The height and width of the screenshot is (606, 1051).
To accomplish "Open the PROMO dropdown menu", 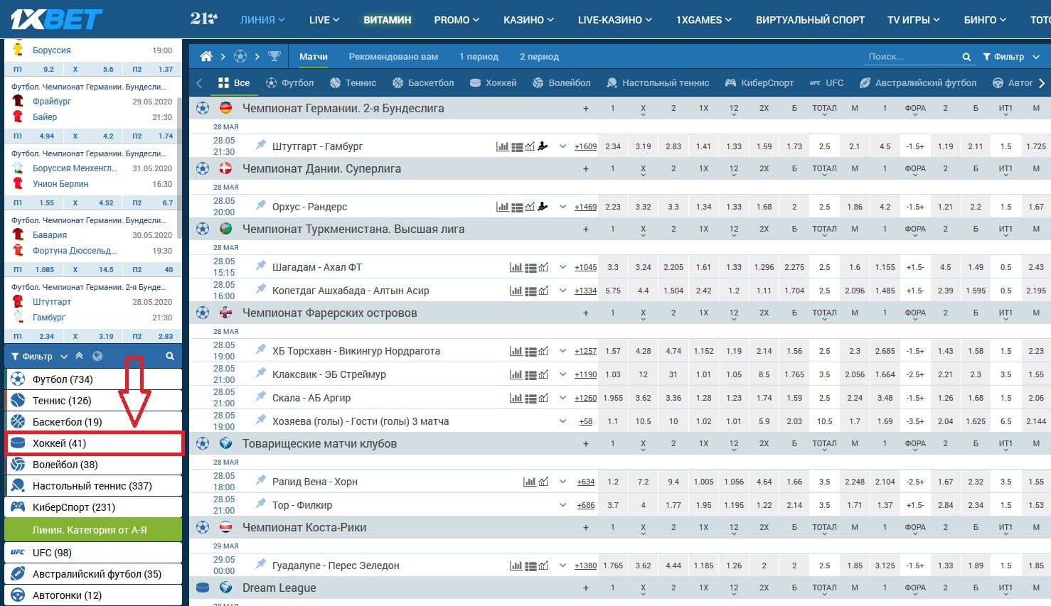I will coord(457,20).
